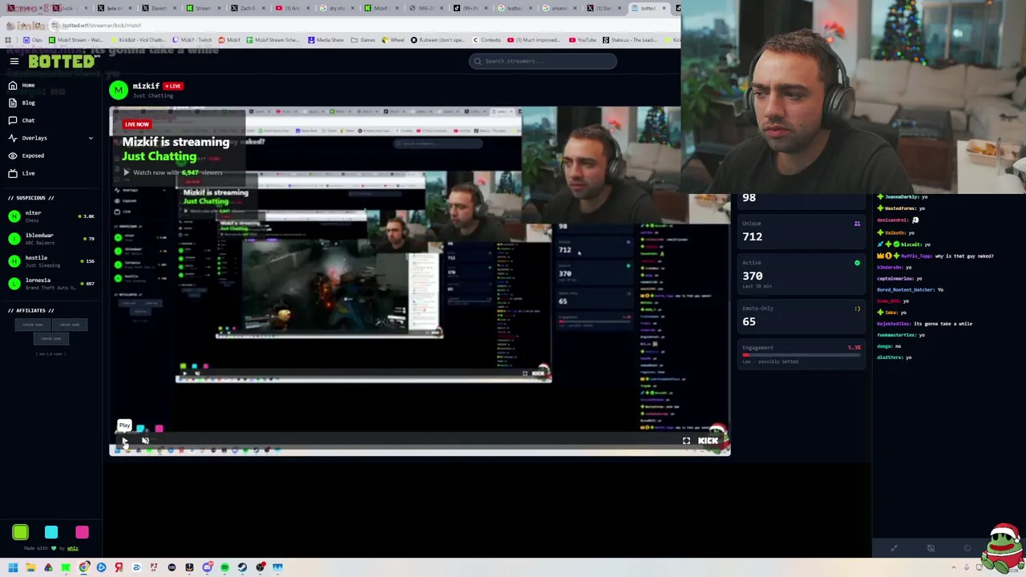This screenshot has width=1026, height=577.
Task: Click Watch now play arrow overlay
Action: (x=126, y=172)
